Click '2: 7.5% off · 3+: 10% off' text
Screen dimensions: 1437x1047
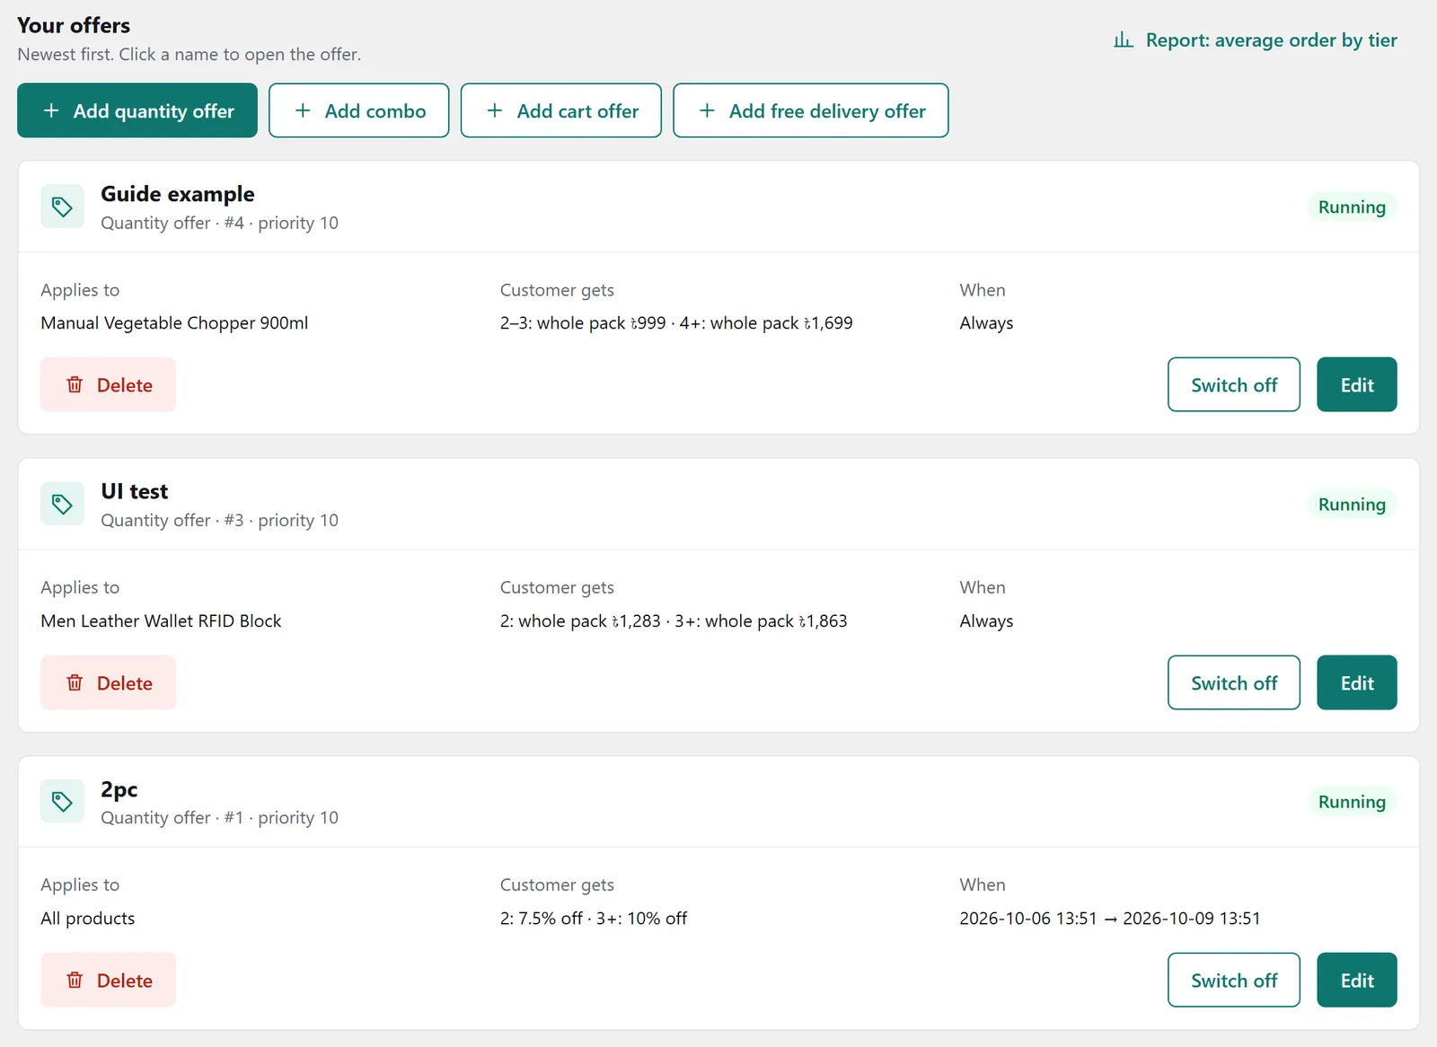pyautogui.click(x=594, y=919)
